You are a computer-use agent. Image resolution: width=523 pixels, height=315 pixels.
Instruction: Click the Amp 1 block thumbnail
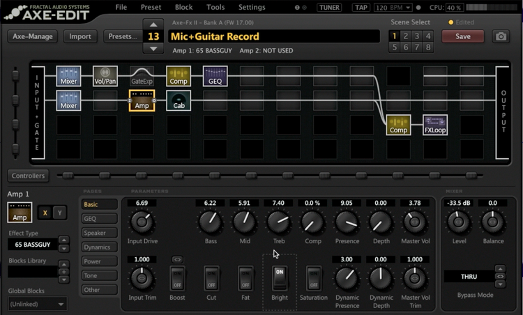tap(20, 213)
